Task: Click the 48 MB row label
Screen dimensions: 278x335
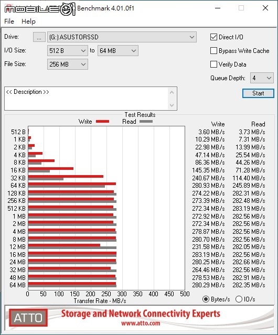Action: (x=17, y=278)
